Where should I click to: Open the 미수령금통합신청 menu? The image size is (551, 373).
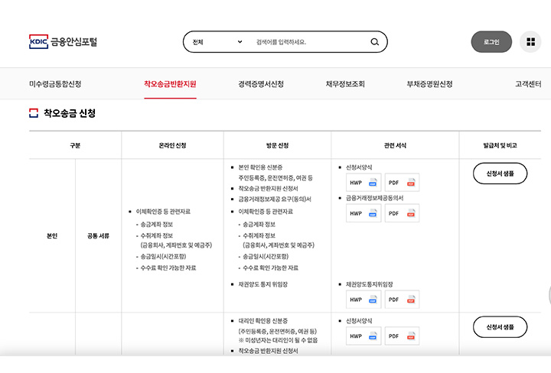55,84
